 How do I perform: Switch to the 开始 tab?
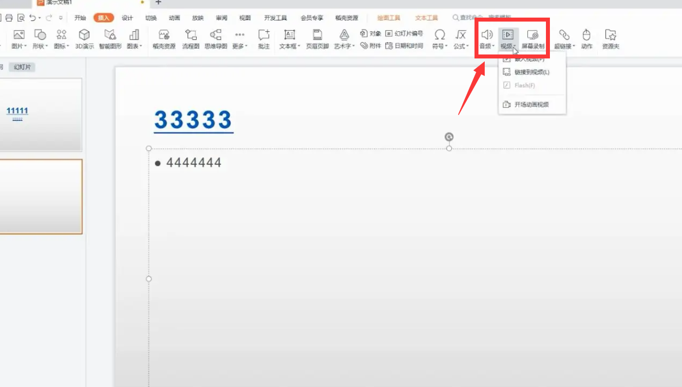click(80, 18)
